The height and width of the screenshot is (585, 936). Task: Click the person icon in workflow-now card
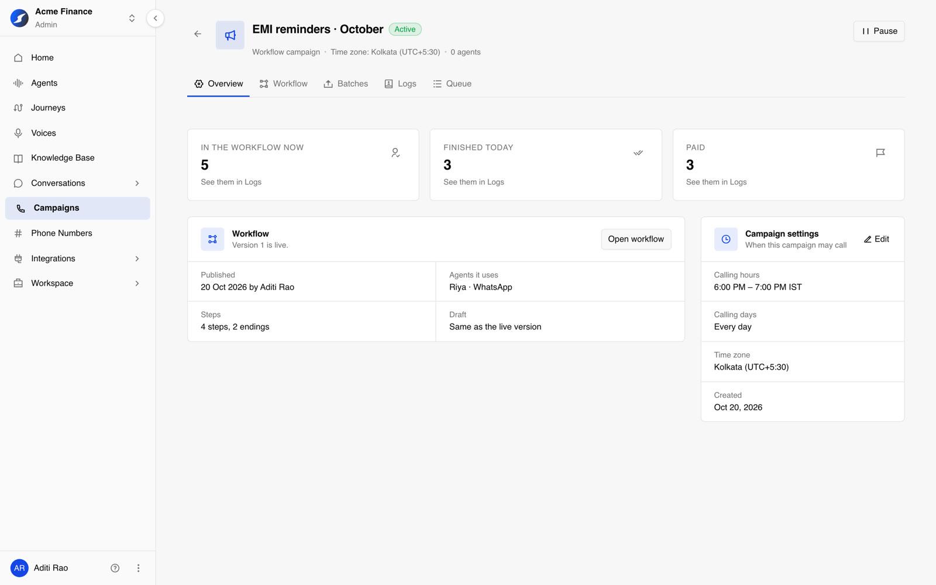[x=395, y=153]
